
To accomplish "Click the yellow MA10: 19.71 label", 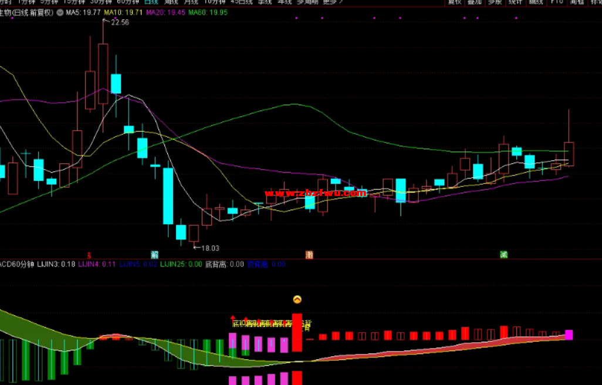I will (123, 13).
